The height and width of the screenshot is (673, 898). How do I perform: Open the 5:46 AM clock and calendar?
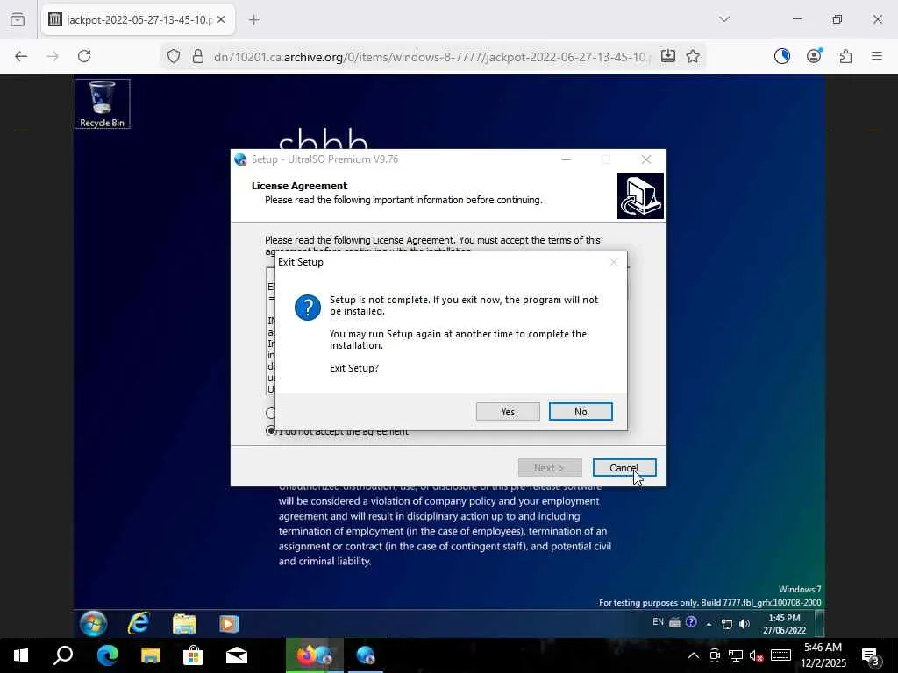(x=823, y=655)
